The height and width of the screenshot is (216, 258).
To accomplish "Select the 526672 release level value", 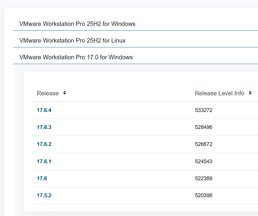I will tap(203, 144).
